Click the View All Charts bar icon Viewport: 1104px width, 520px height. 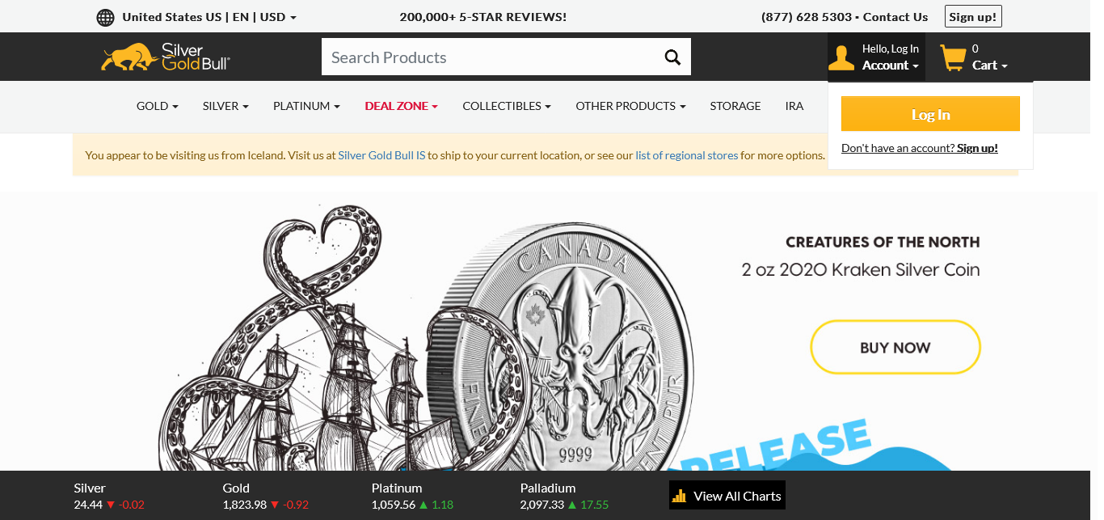(680, 496)
